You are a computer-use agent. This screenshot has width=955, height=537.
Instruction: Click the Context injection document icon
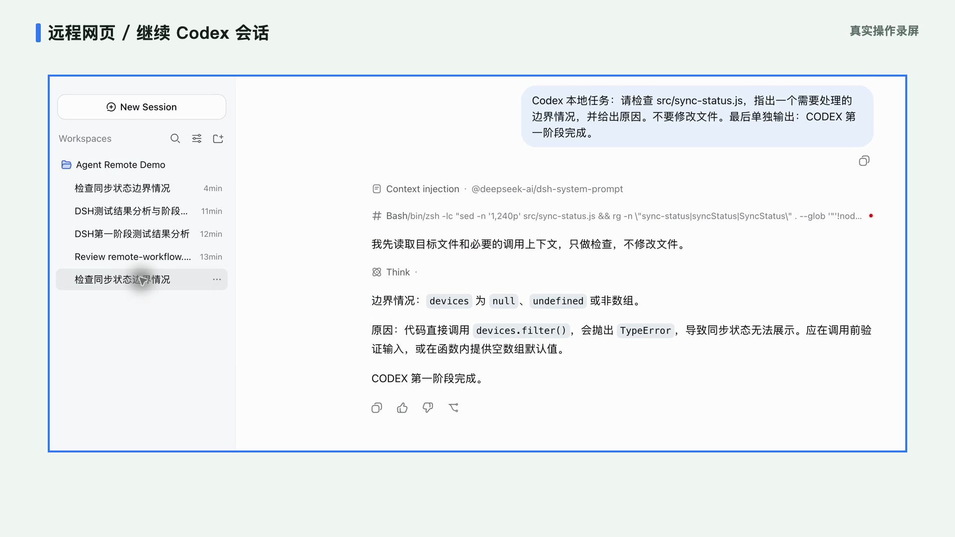click(377, 189)
